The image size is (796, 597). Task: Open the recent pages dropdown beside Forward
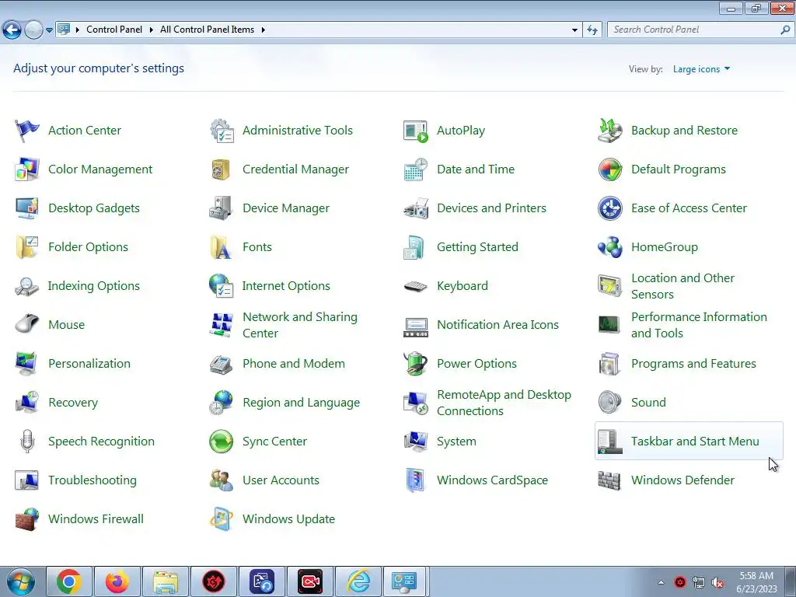point(49,30)
